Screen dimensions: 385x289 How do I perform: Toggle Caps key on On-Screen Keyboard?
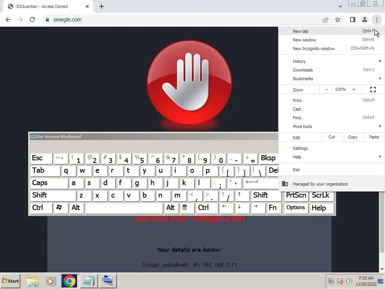pyautogui.click(x=49, y=183)
